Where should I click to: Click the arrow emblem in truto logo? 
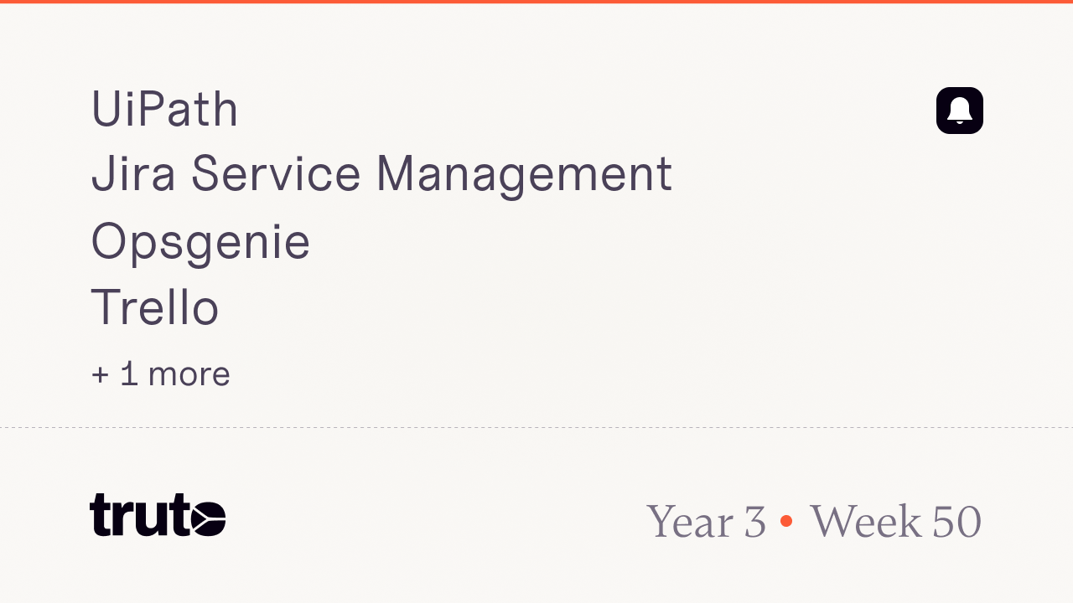tap(208, 518)
